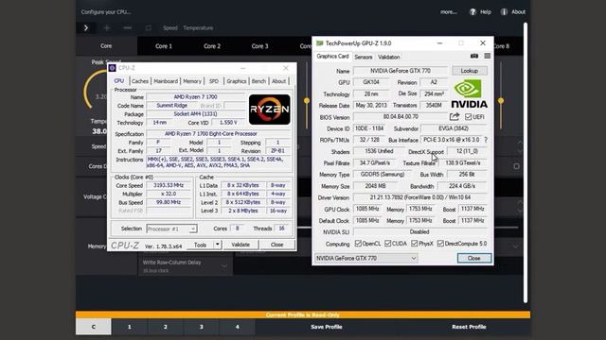Image resolution: width=606 pixels, height=340 pixels.
Task: Select profile 2 tab
Action: (x=166, y=327)
